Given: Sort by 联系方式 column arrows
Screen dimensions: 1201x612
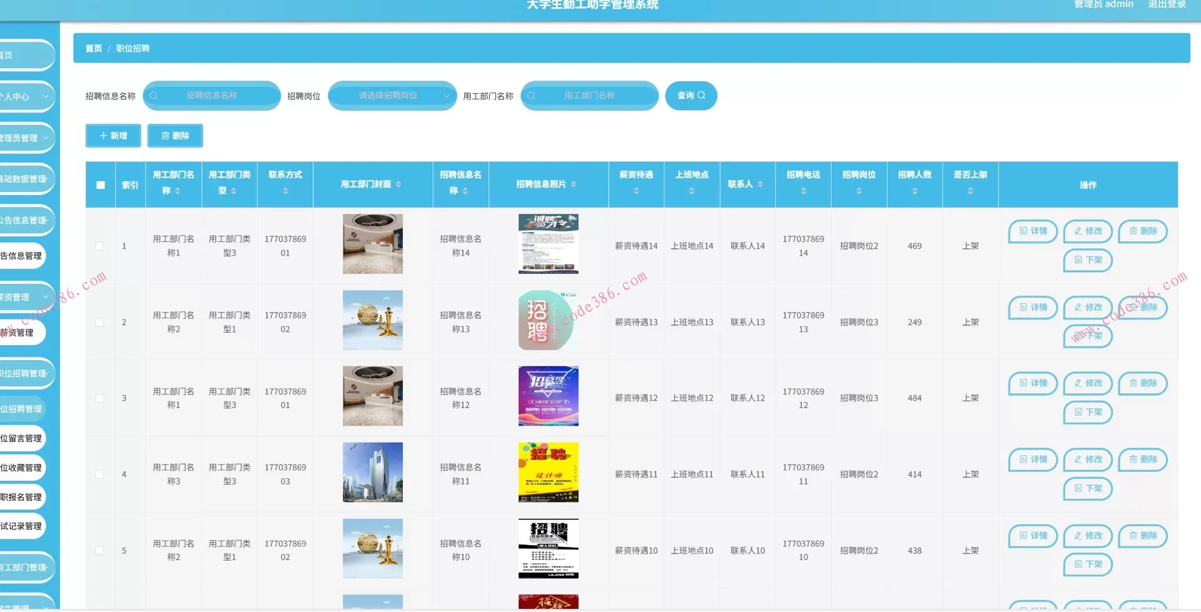Looking at the screenshot, I should click(x=285, y=191).
